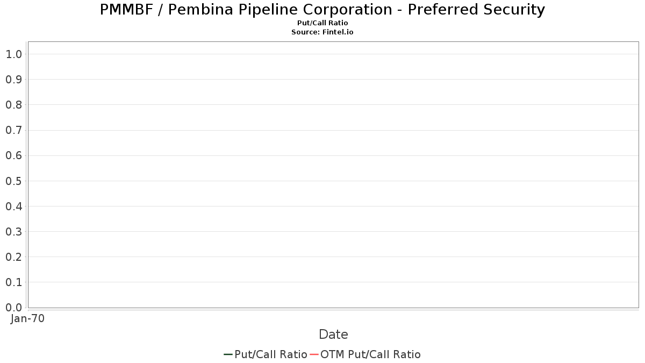Click the 0.8 y-axis tick label
The width and height of the screenshot is (645, 363).
[13, 104]
